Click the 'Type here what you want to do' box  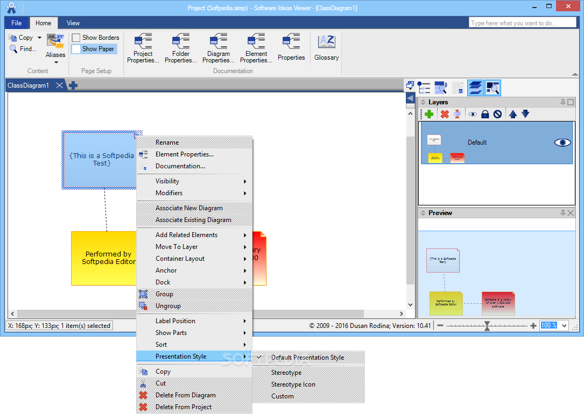click(x=522, y=23)
